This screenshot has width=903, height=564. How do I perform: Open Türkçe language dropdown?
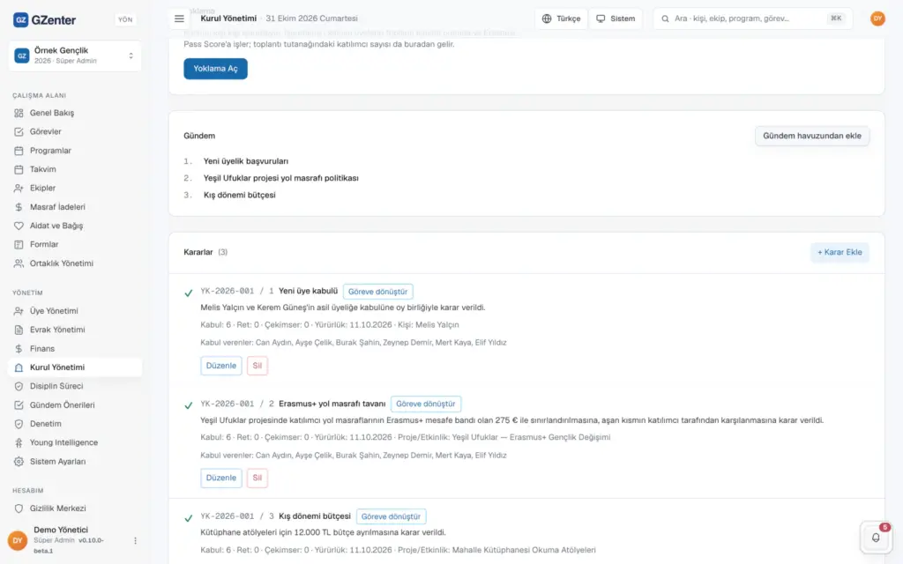pos(561,19)
